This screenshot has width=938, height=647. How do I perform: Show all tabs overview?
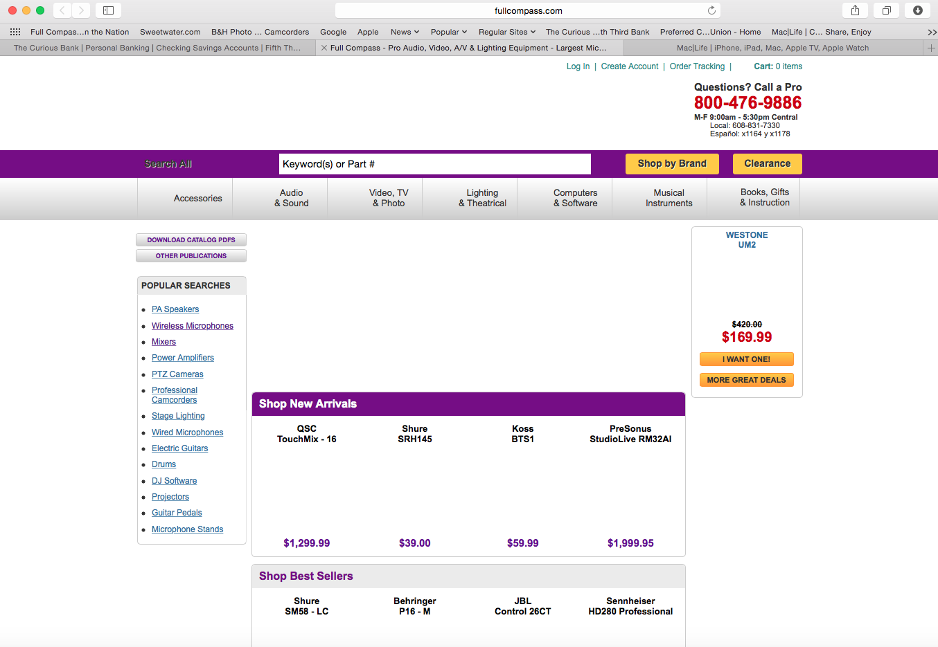click(x=886, y=10)
